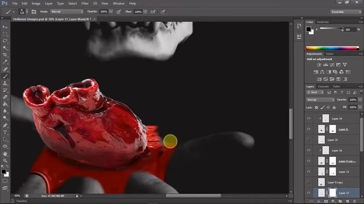Add a Curves adjustment
364x204 pixels.
pyautogui.click(x=332, y=65)
